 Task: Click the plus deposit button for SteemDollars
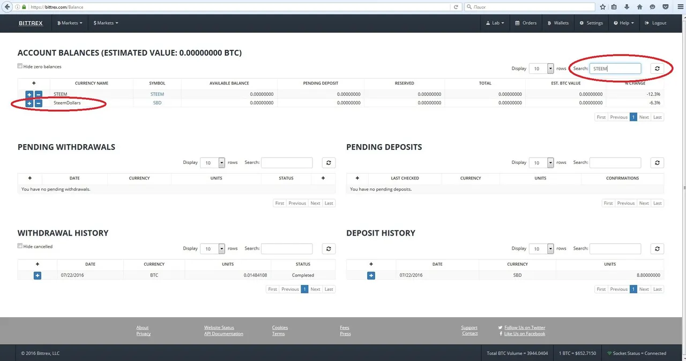(x=29, y=103)
